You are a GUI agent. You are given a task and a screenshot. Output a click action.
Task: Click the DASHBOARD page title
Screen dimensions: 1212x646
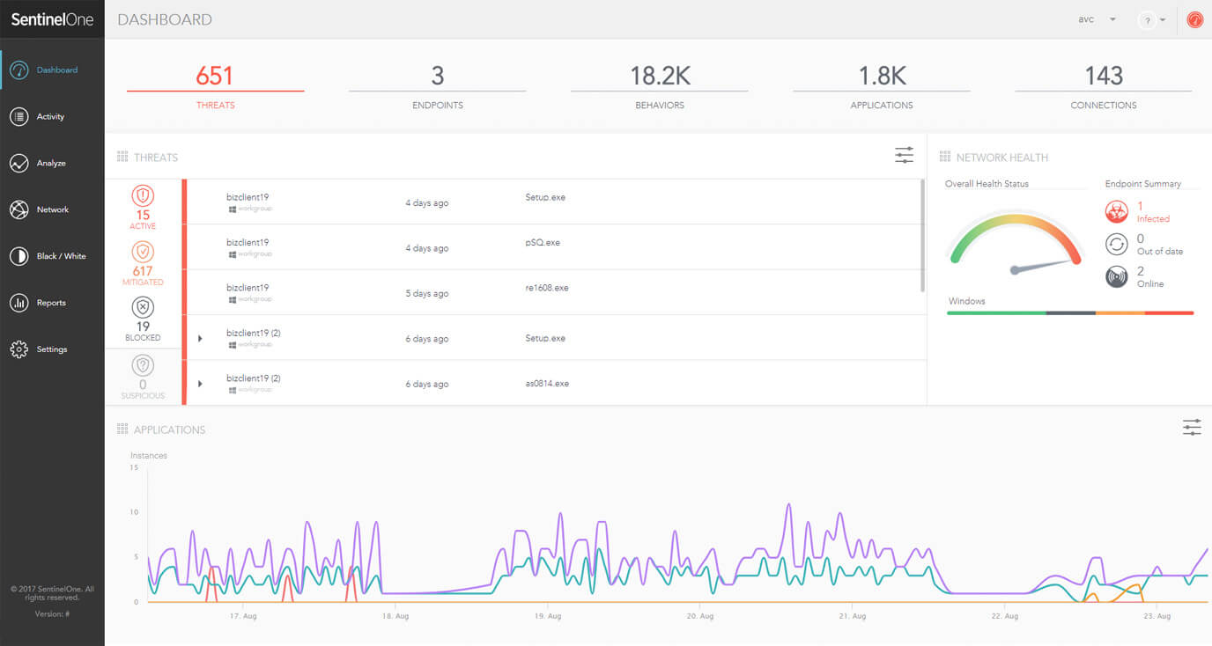coord(165,19)
